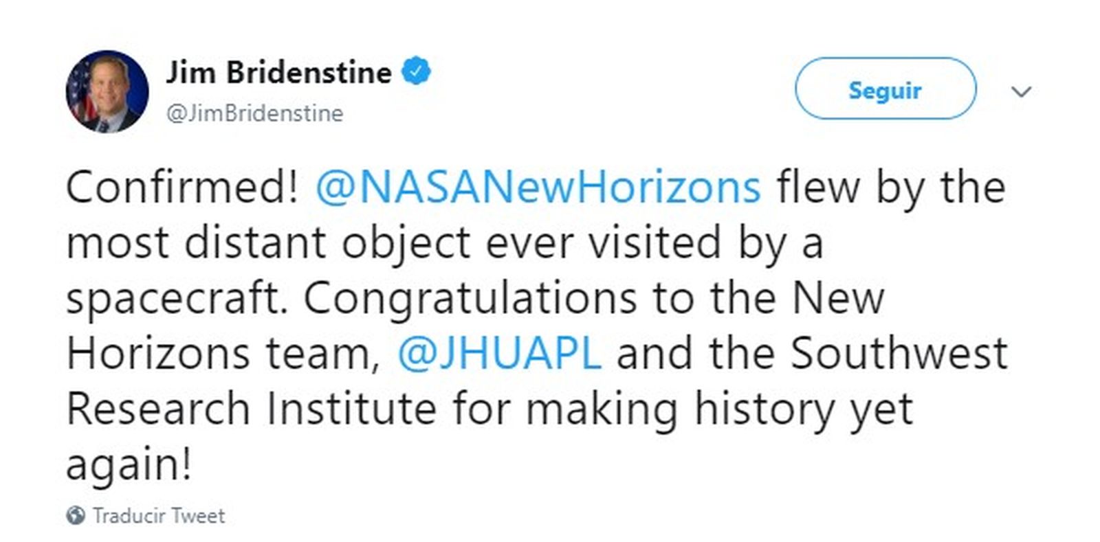1100x542 pixels.
Task: Open the @JimBridenstine handle link
Action: 255,113
